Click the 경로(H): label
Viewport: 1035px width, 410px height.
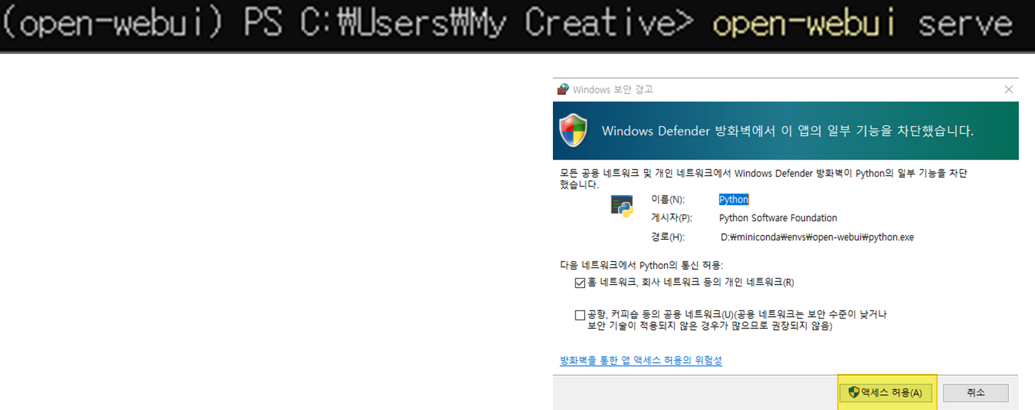668,237
